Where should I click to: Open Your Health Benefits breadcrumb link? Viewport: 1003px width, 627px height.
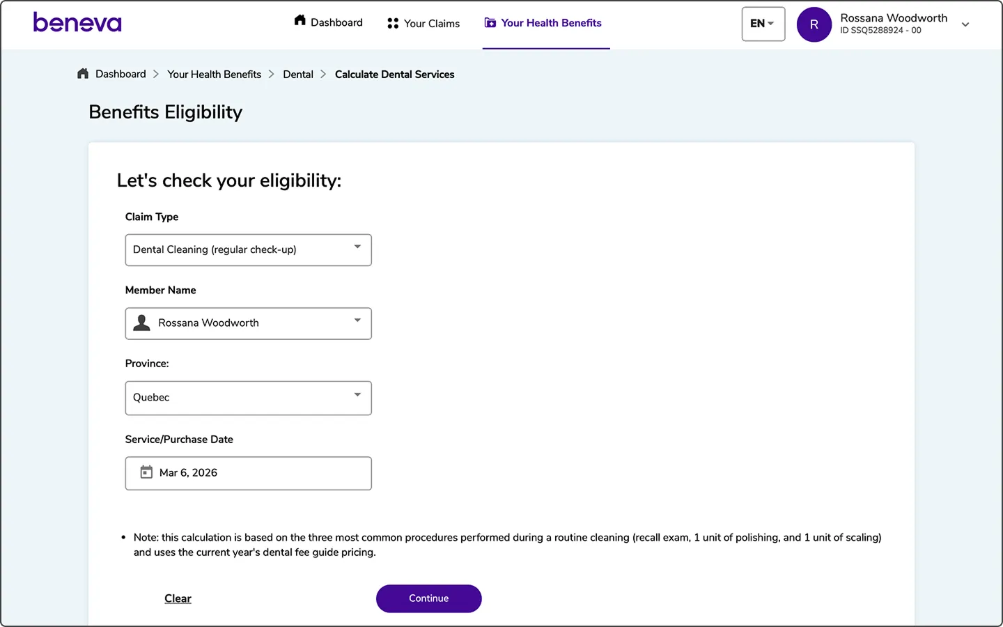(x=214, y=75)
